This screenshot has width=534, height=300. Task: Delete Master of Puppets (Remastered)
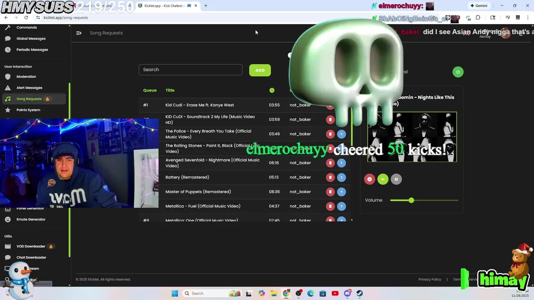point(330,192)
